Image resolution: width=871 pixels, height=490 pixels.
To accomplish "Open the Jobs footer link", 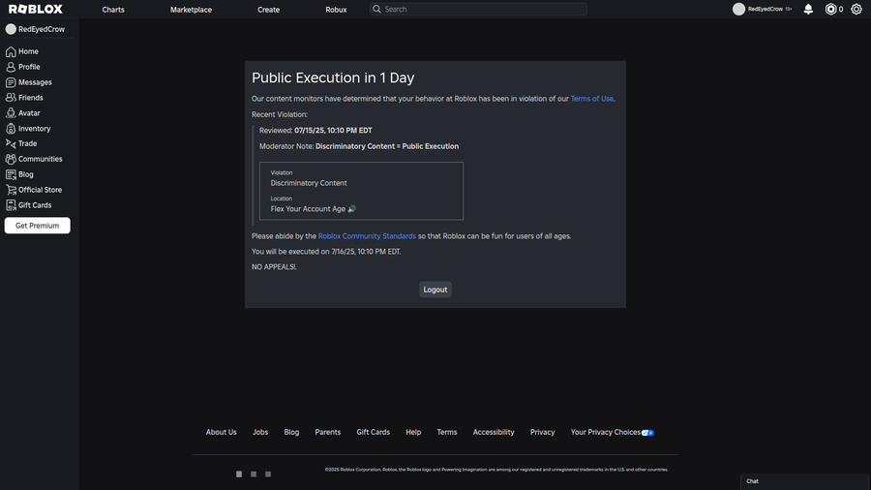I will click(260, 432).
